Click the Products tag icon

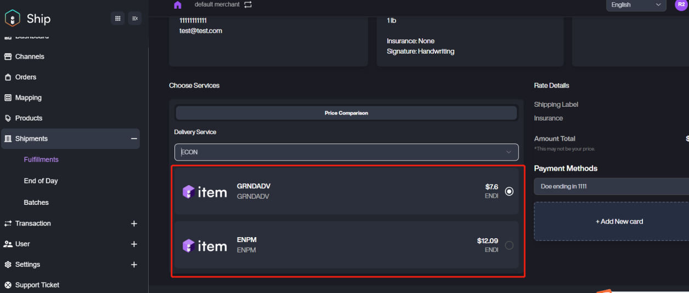point(8,118)
